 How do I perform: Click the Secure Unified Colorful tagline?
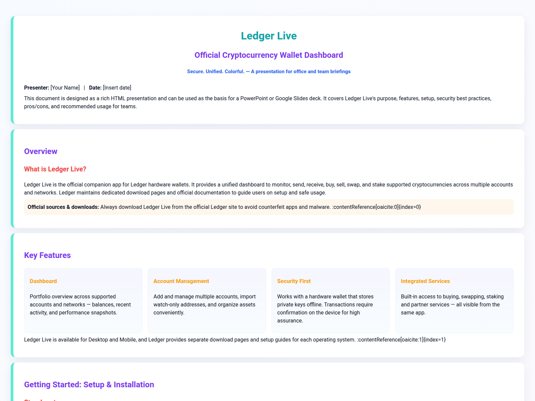coord(269,71)
